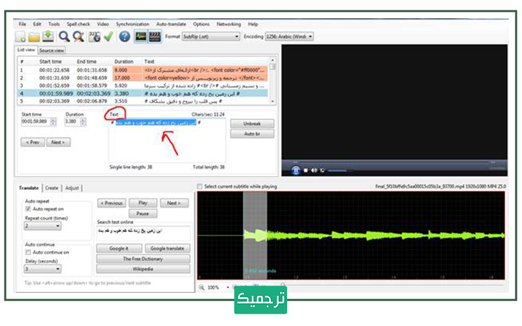Enable Auto continue on checkbox
The width and height of the screenshot is (522, 326).
click(28, 252)
